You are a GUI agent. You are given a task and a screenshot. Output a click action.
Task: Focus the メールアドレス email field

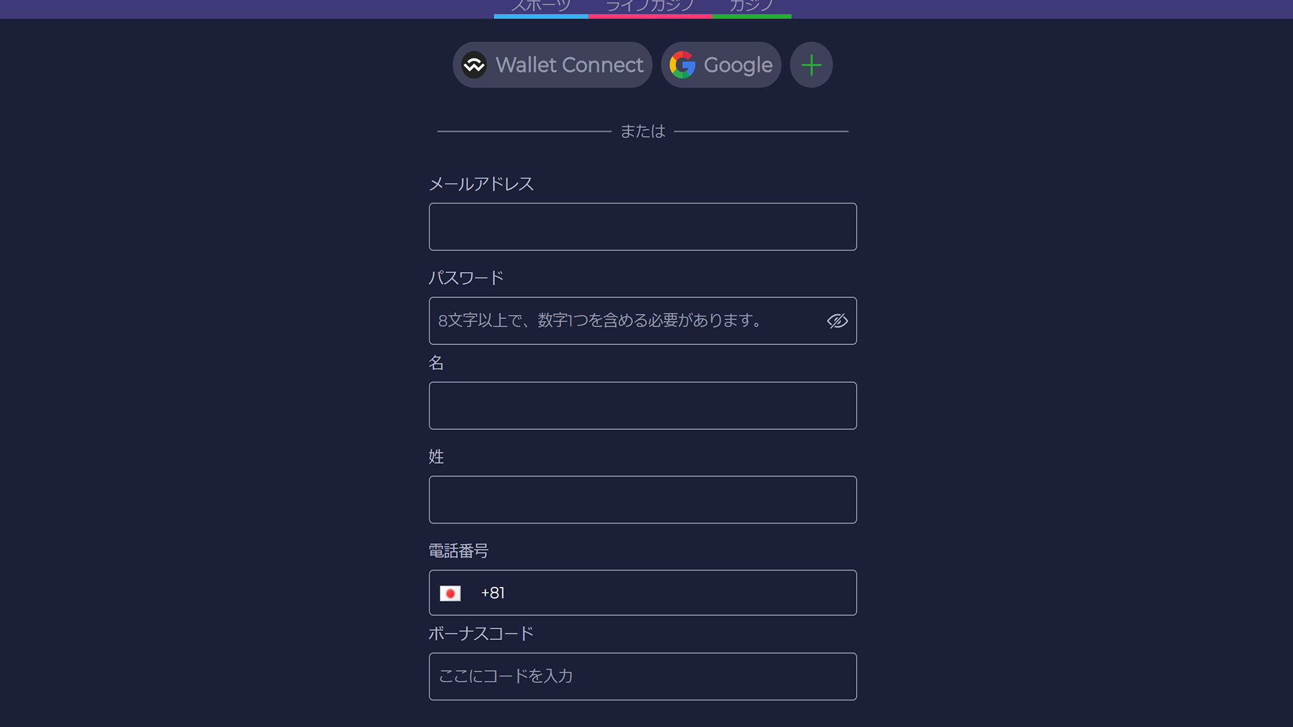643,227
